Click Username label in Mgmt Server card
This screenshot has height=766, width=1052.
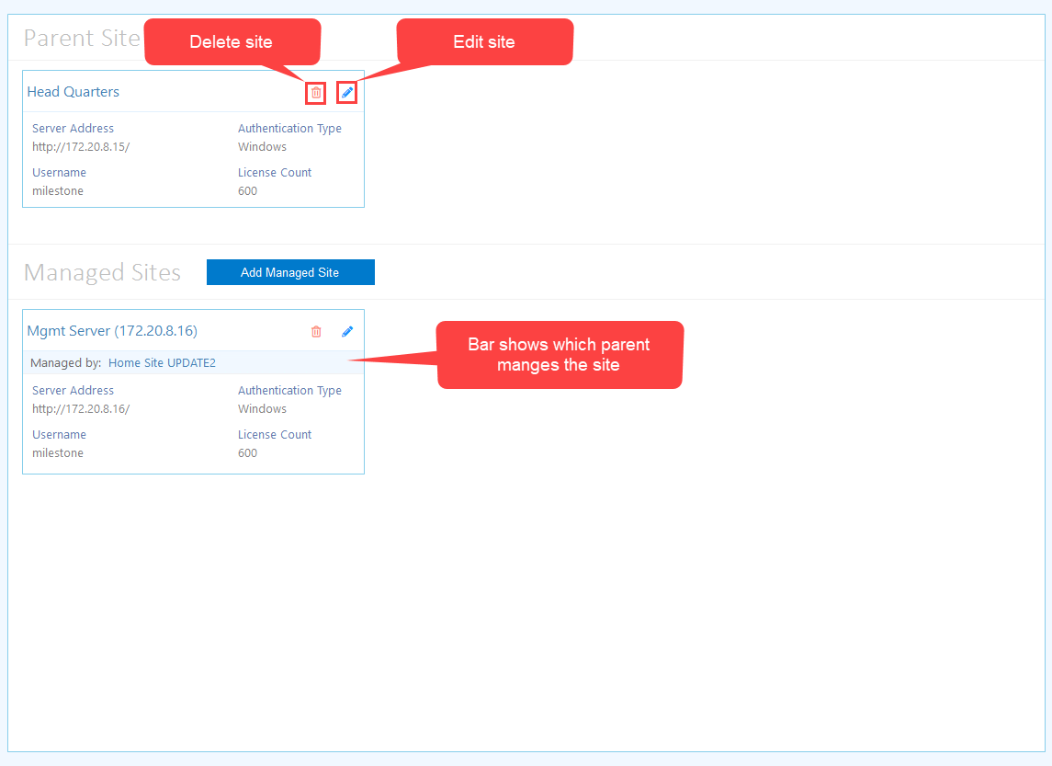(x=59, y=435)
